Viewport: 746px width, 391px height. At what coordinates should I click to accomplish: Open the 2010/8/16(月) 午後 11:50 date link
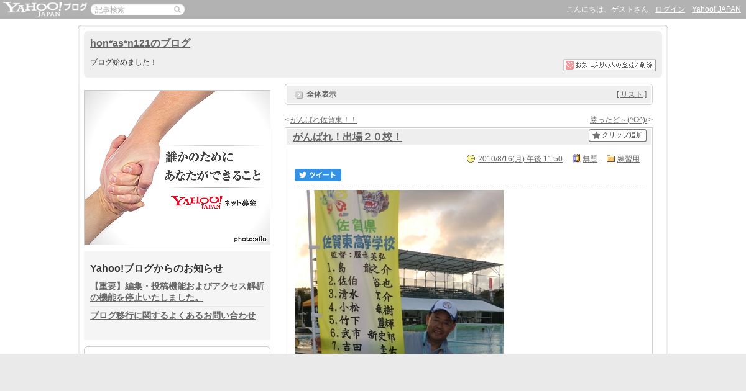click(x=520, y=159)
